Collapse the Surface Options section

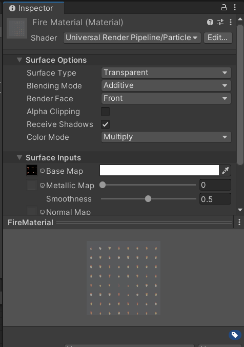click(x=19, y=60)
